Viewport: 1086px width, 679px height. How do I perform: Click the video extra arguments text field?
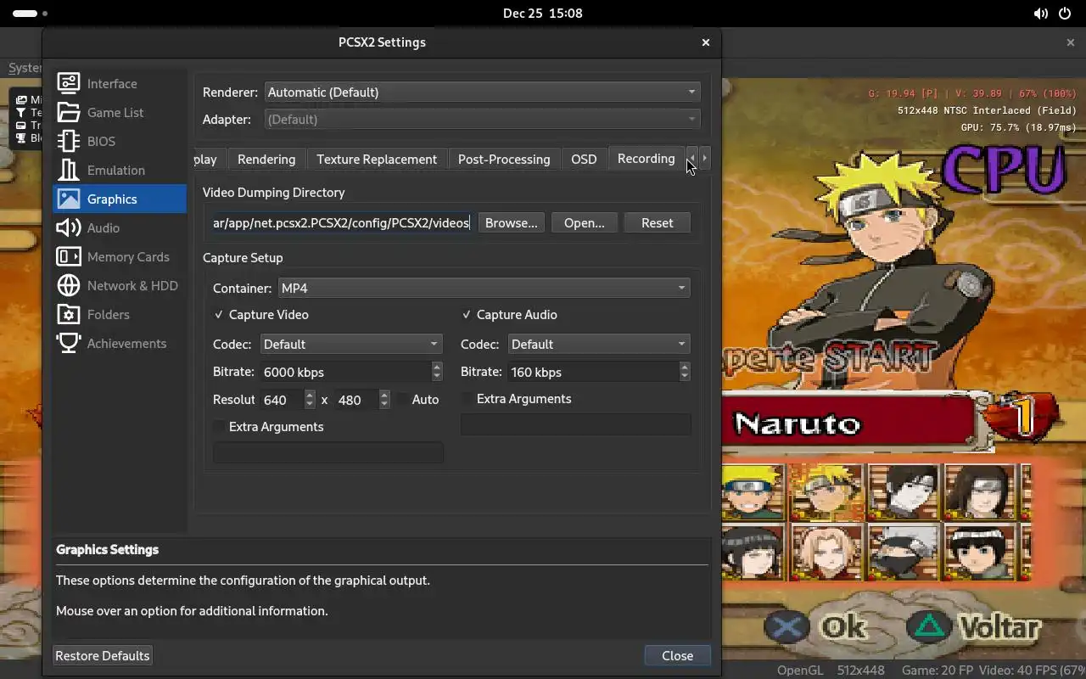328,452
